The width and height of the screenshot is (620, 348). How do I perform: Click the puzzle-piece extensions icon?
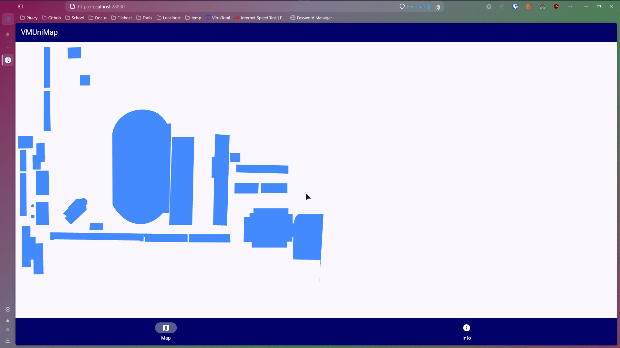(489, 6)
